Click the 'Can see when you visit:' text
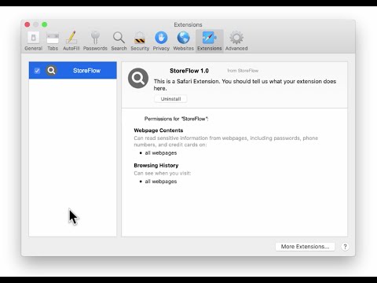This screenshot has height=283, width=377. pyautogui.click(x=163, y=173)
